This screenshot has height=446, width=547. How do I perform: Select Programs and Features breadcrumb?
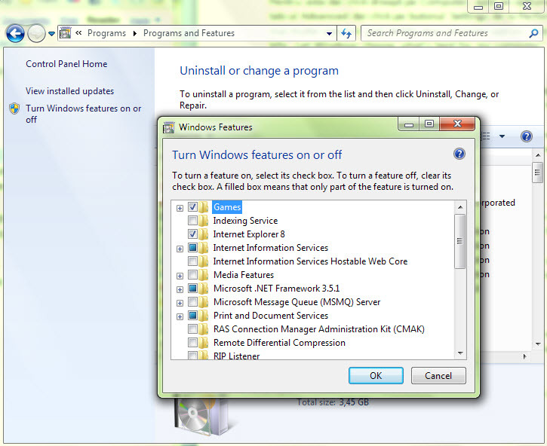[x=189, y=33]
